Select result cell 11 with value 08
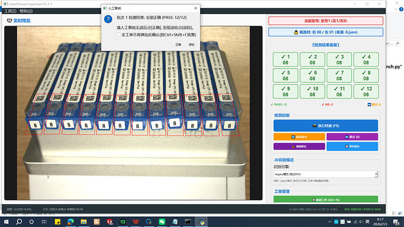Screen dimensions: 404x227 [339, 91]
